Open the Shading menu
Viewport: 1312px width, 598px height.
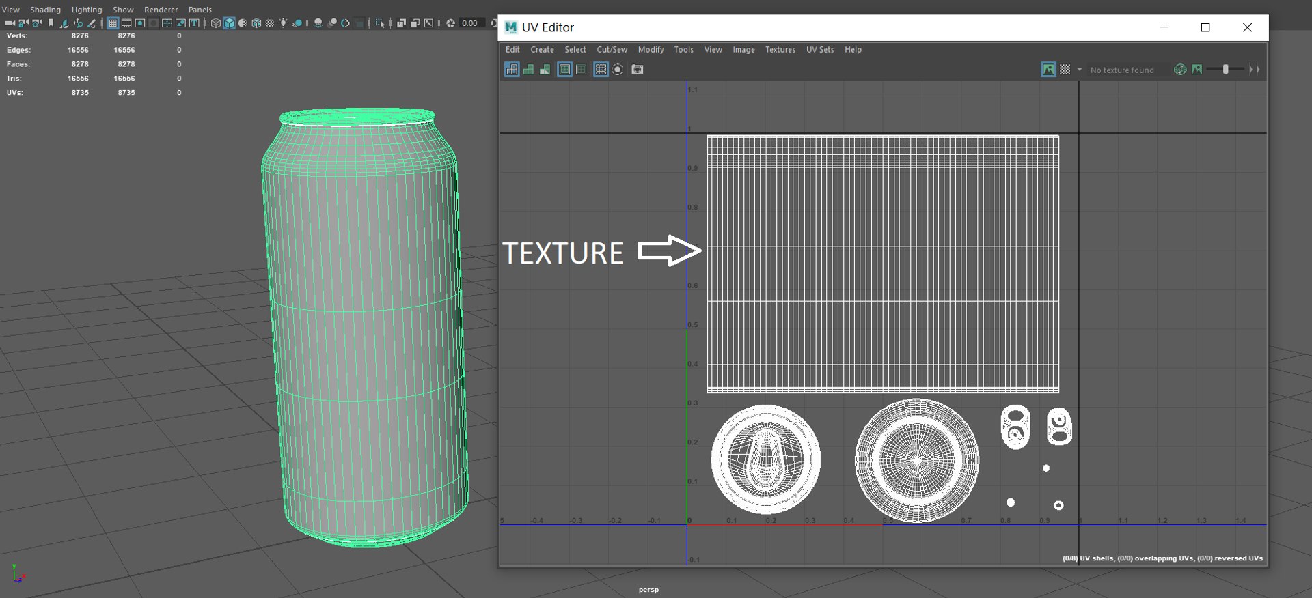45,10
